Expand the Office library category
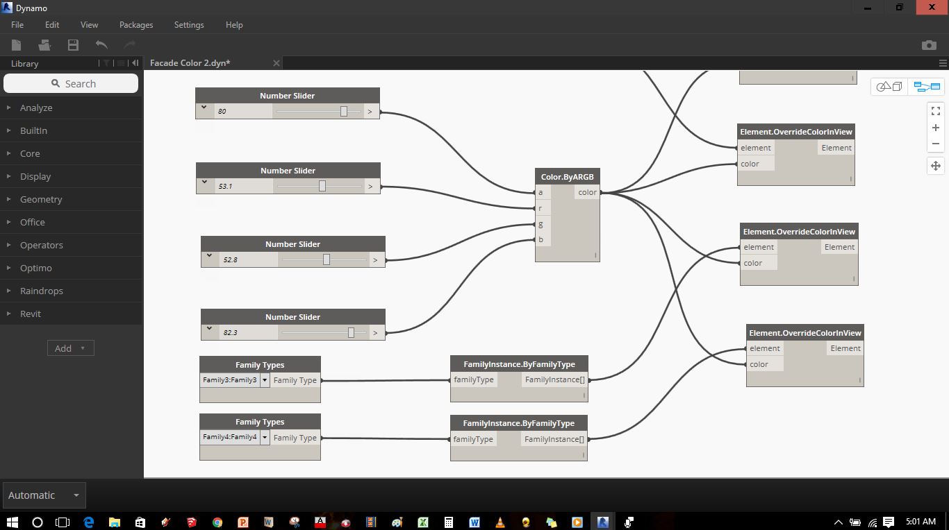The image size is (949, 530). [71, 222]
